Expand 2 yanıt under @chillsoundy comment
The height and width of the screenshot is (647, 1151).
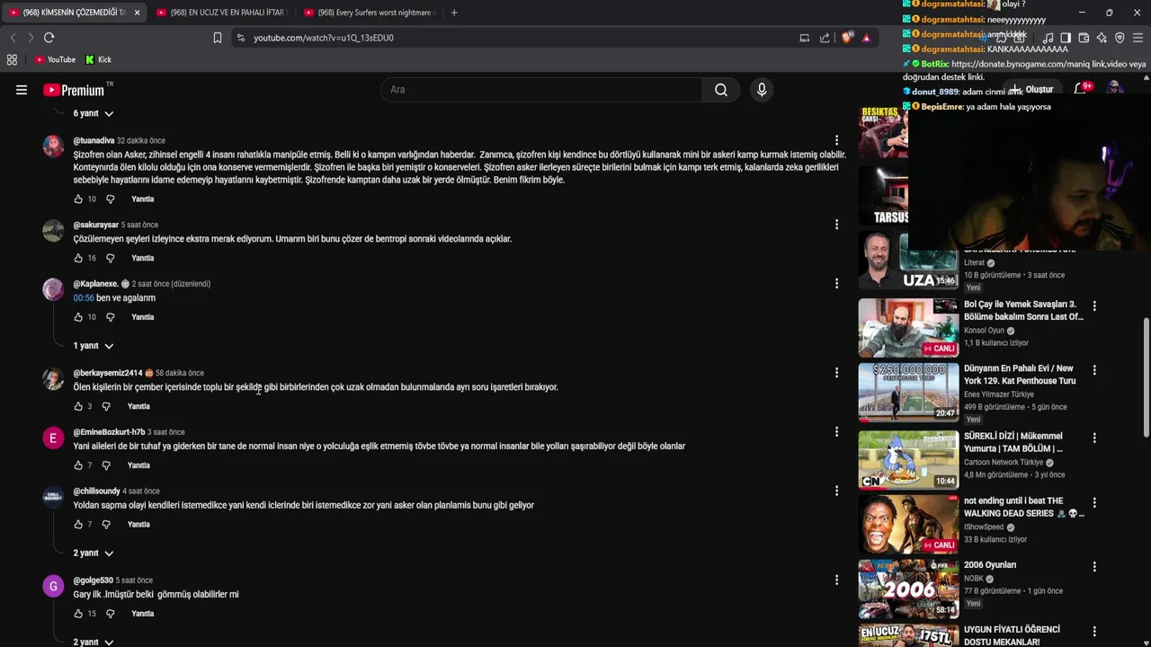(x=94, y=554)
